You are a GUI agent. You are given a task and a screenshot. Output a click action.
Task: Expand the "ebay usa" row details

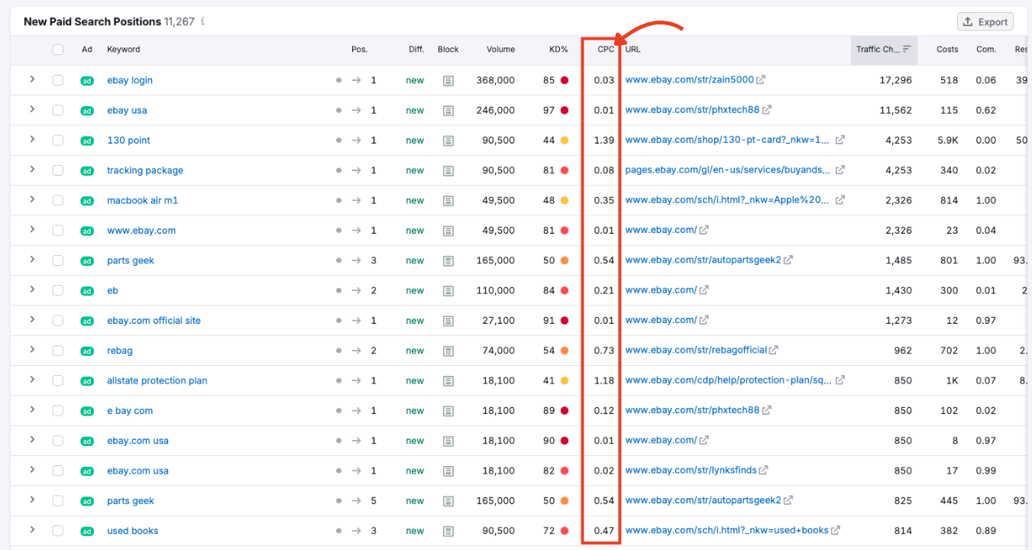click(32, 110)
